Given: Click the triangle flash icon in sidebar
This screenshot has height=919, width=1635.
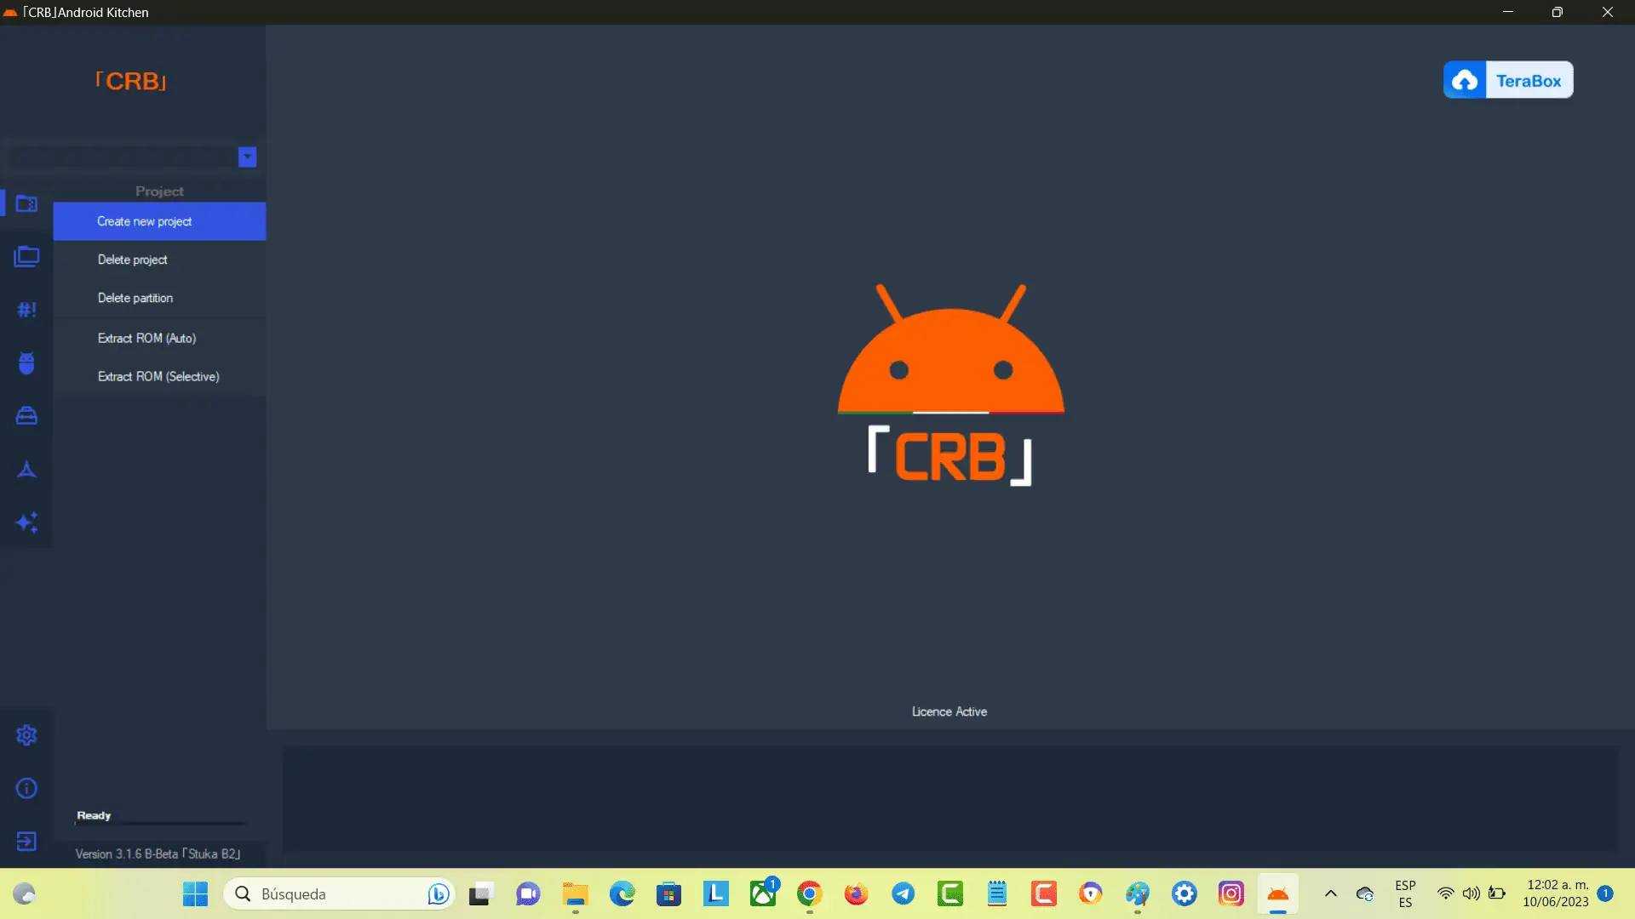Looking at the screenshot, I should click(x=26, y=469).
